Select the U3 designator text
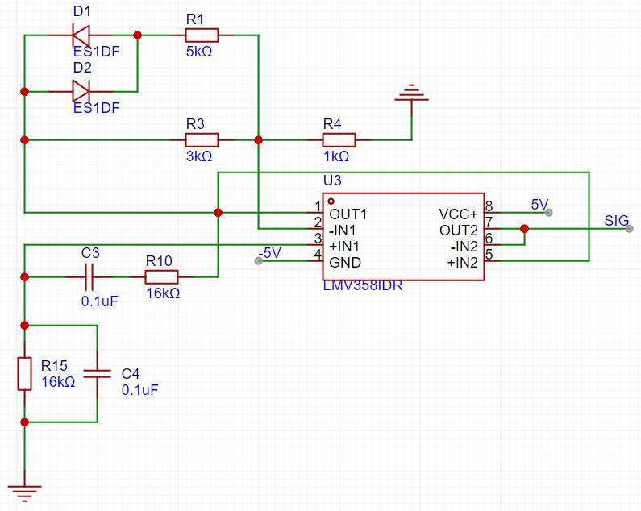The height and width of the screenshot is (511, 641). tap(332, 180)
